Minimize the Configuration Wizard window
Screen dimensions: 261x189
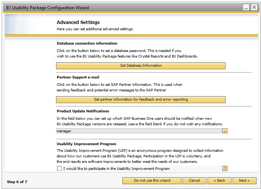(246, 7)
